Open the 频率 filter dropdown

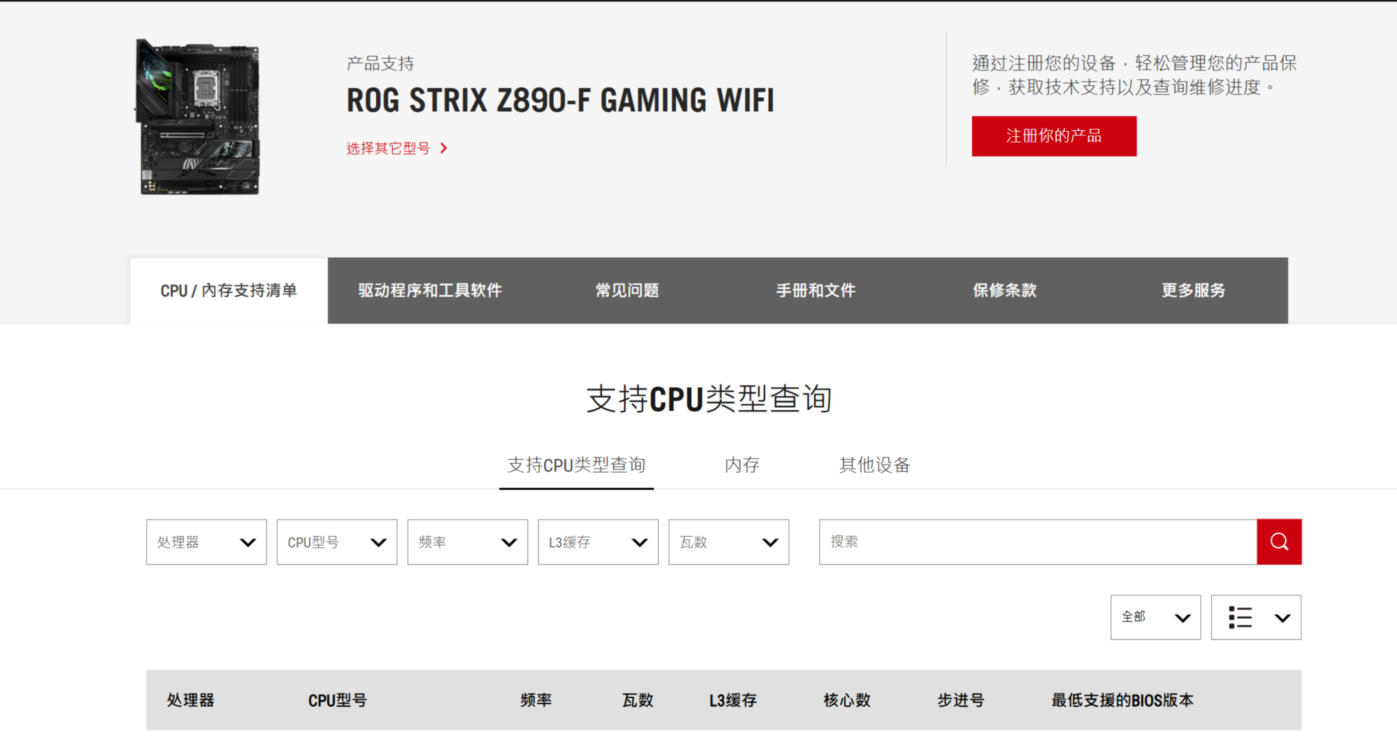click(467, 542)
